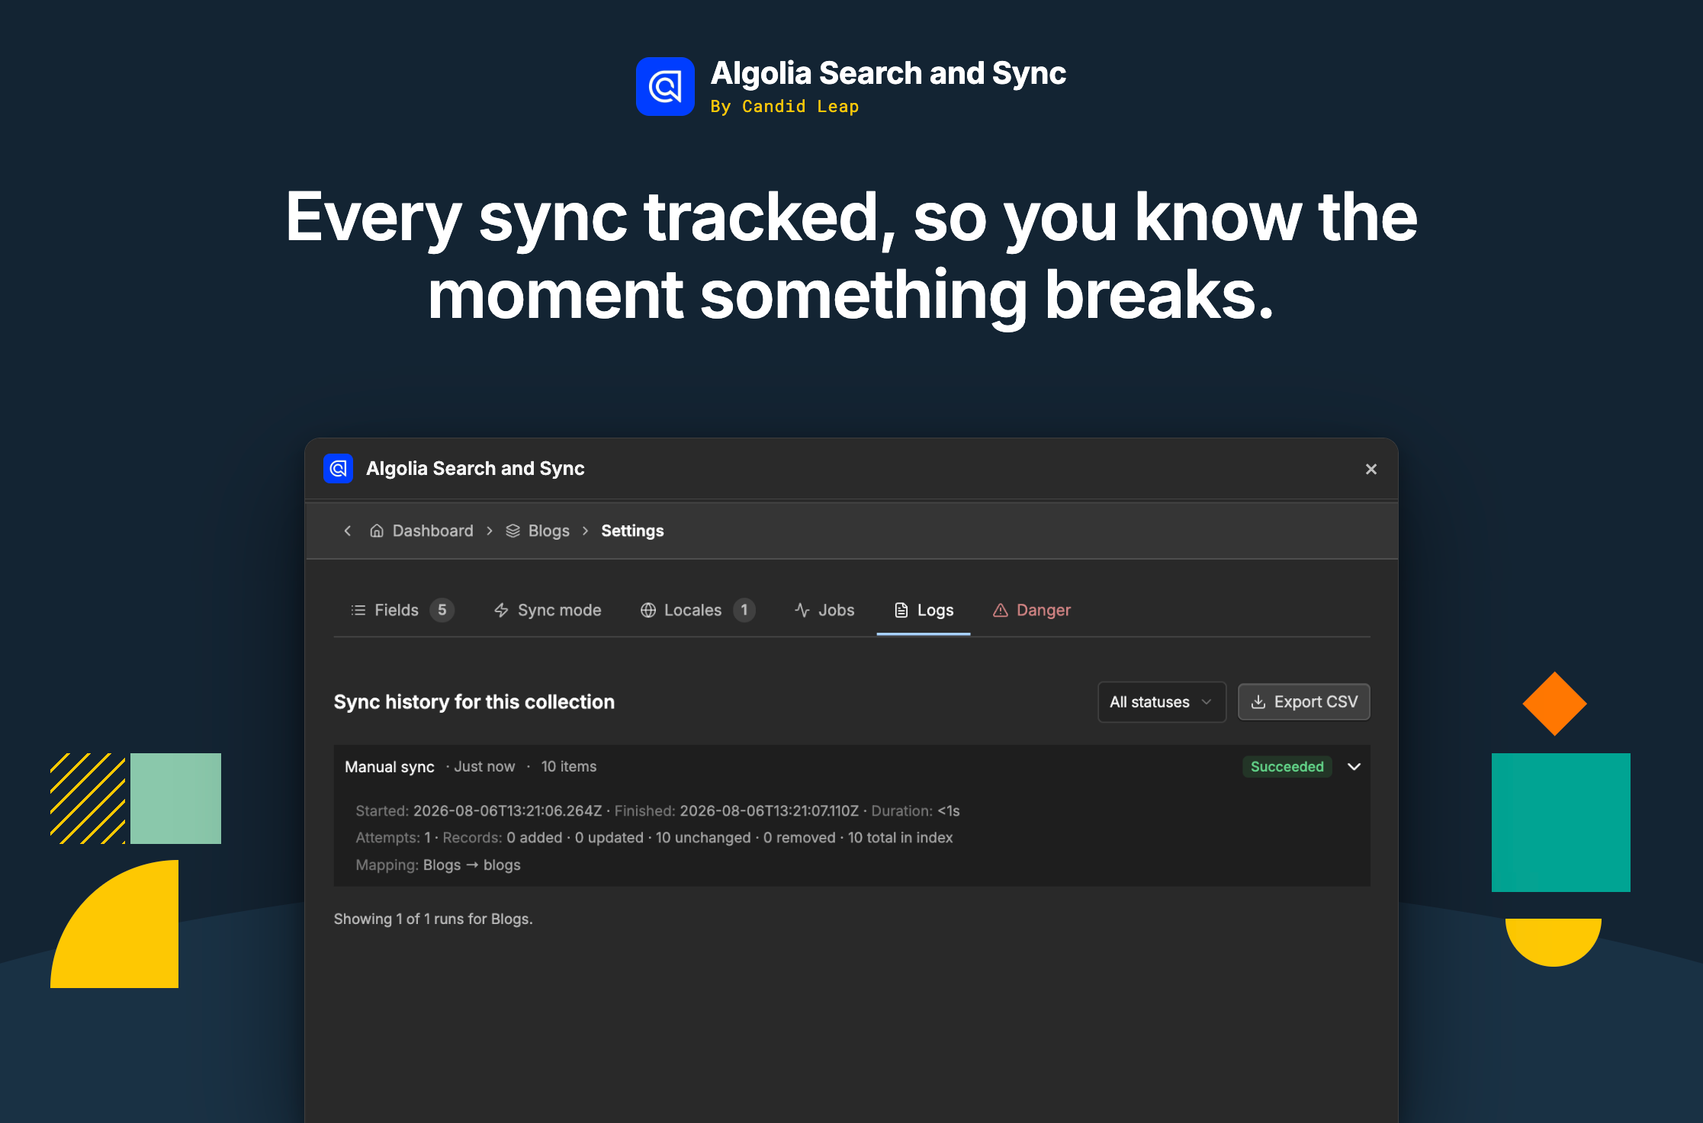This screenshot has width=1703, height=1123.
Task: Click the '0 removed' record count
Action: pos(799,838)
